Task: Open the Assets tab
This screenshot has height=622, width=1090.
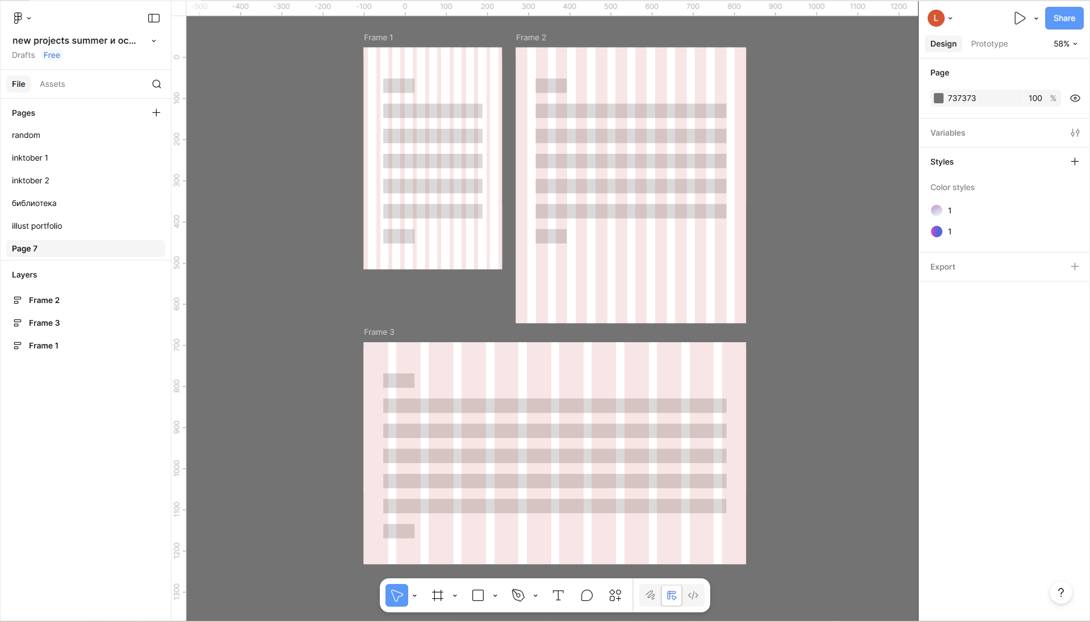Action: click(52, 84)
